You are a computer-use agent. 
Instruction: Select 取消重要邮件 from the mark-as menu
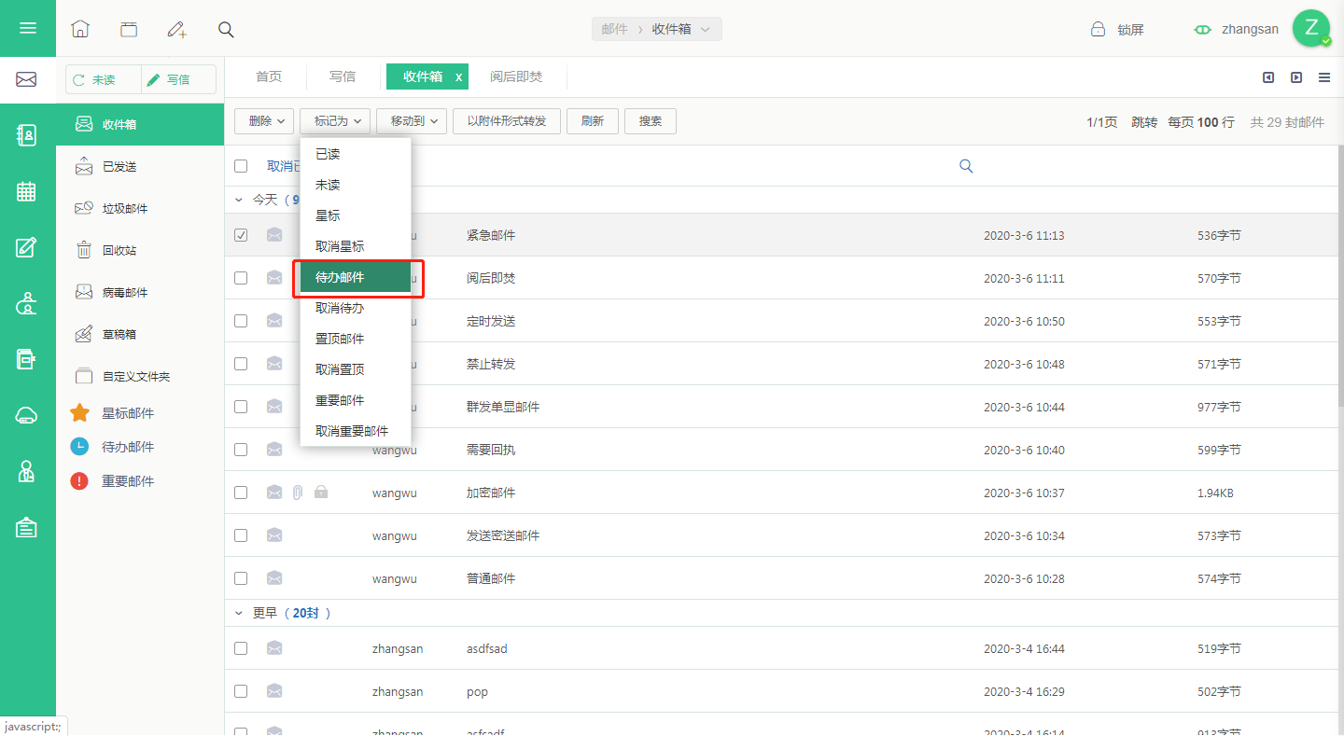click(356, 431)
